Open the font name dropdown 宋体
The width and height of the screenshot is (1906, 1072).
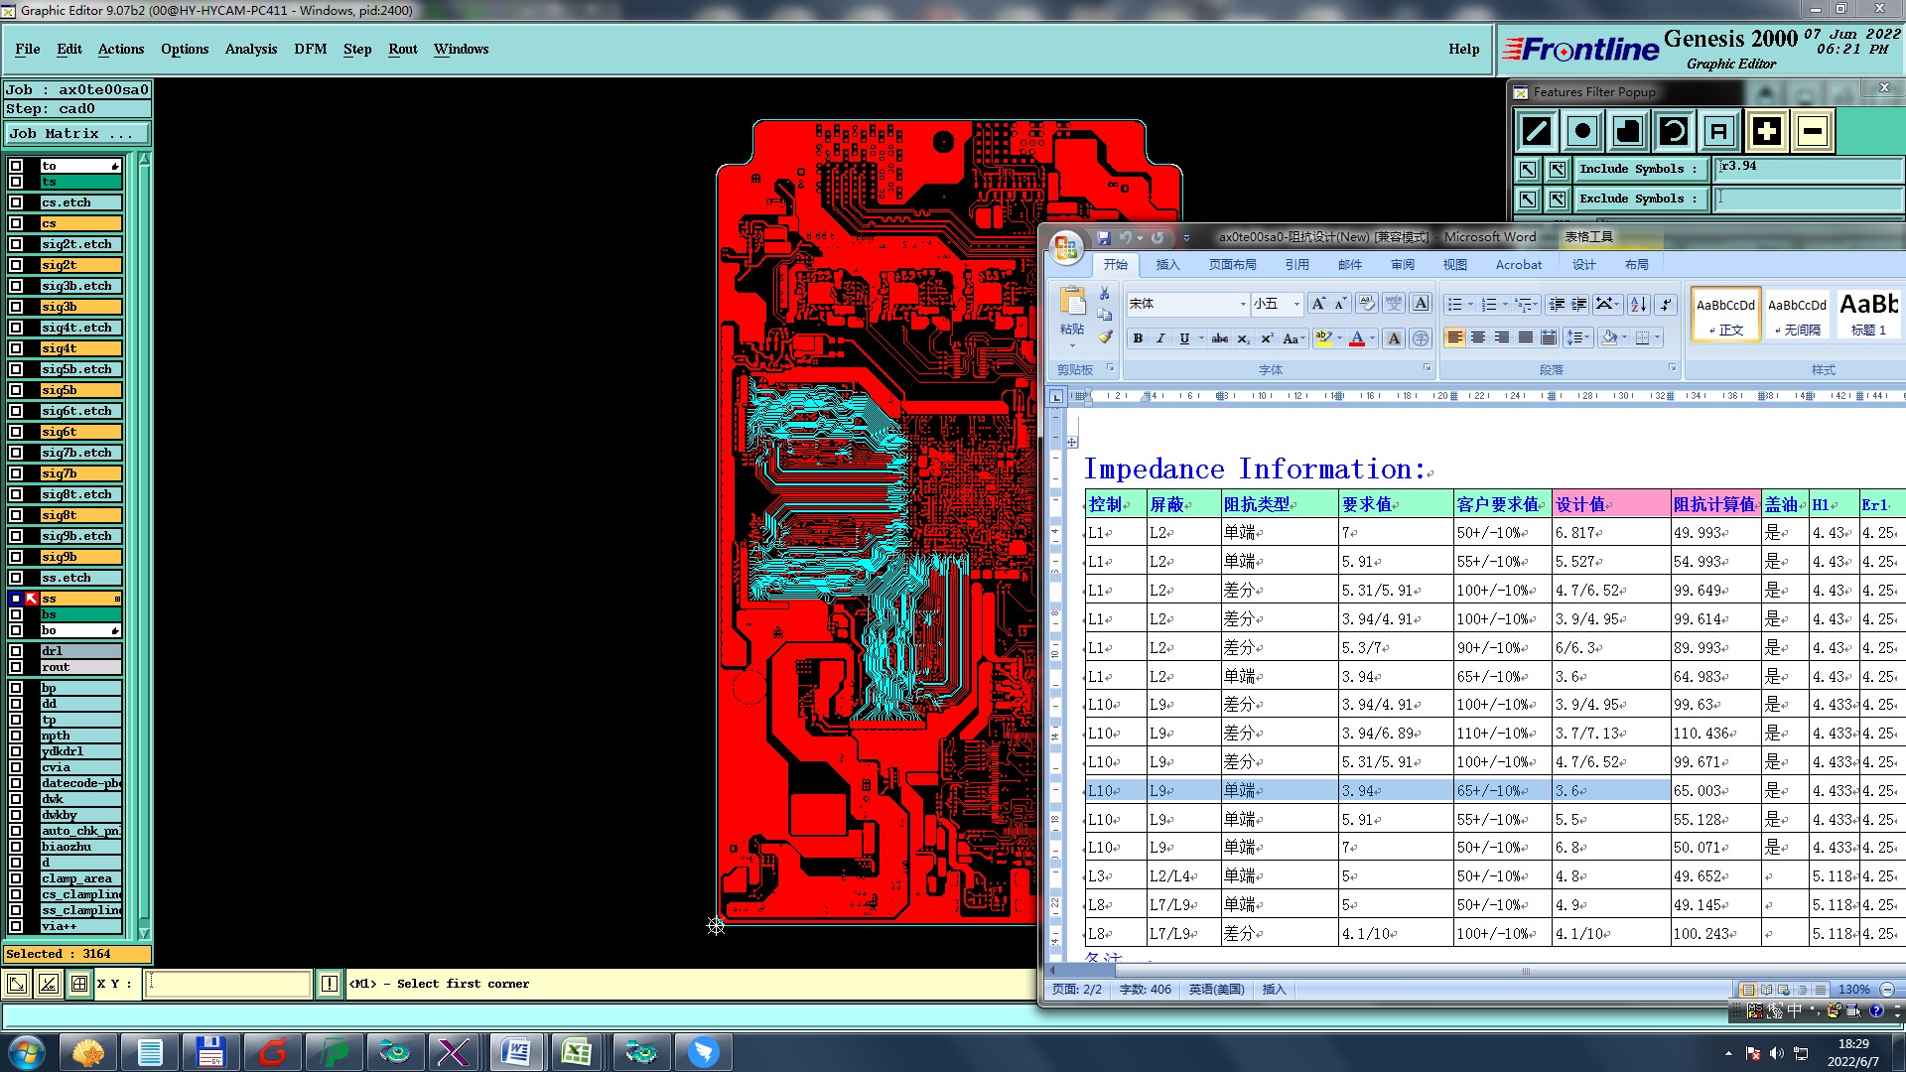[1242, 304]
